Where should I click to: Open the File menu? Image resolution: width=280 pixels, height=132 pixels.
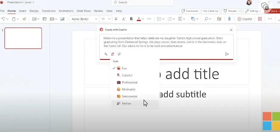(2, 11)
